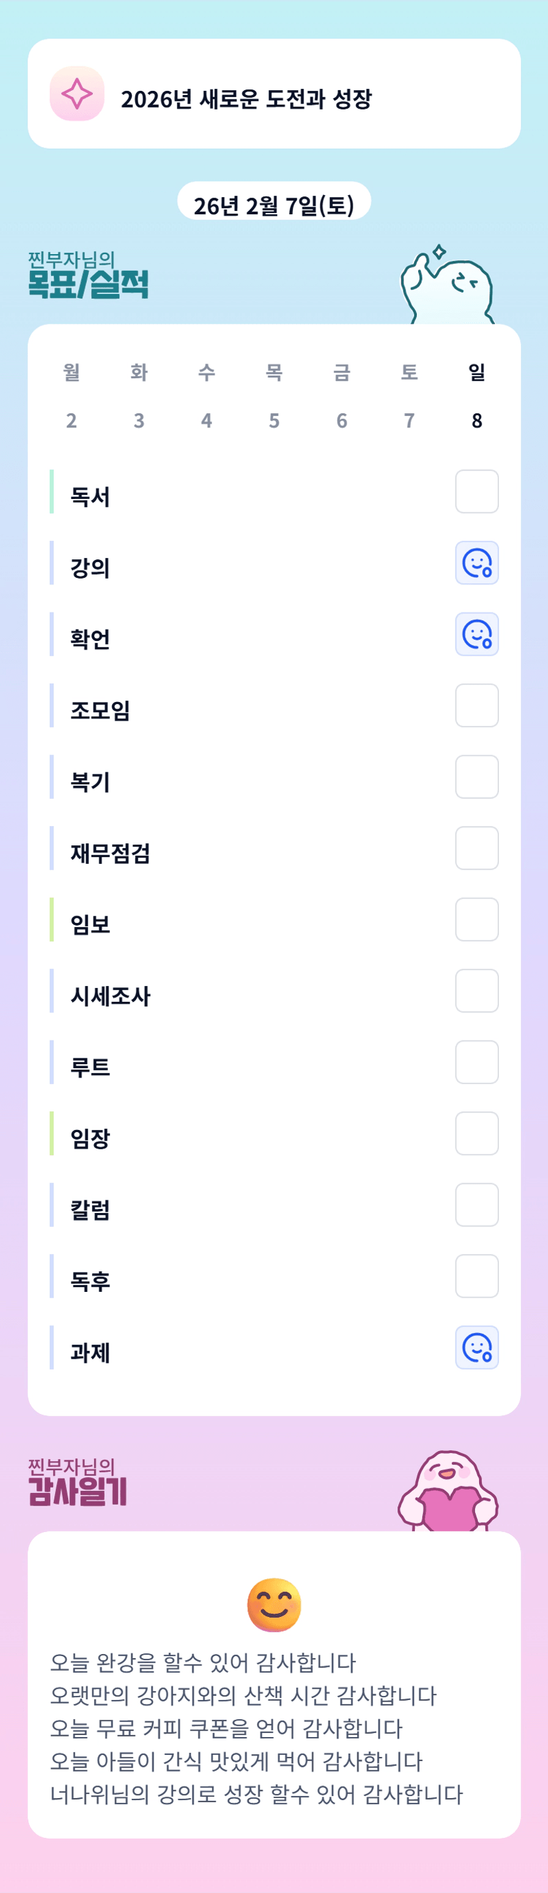Mark the 칼럼 checkbox as done
The image size is (548, 1893).
(477, 1205)
